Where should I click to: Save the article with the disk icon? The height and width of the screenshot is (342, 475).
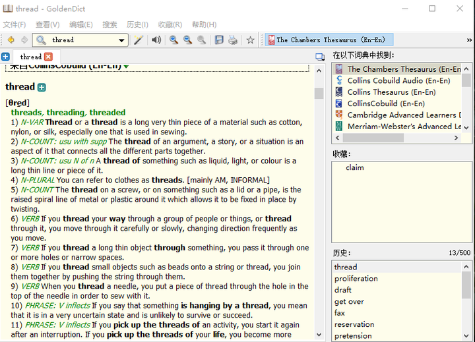click(x=219, y=40)
